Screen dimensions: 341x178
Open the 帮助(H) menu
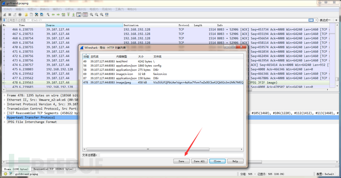132,9
